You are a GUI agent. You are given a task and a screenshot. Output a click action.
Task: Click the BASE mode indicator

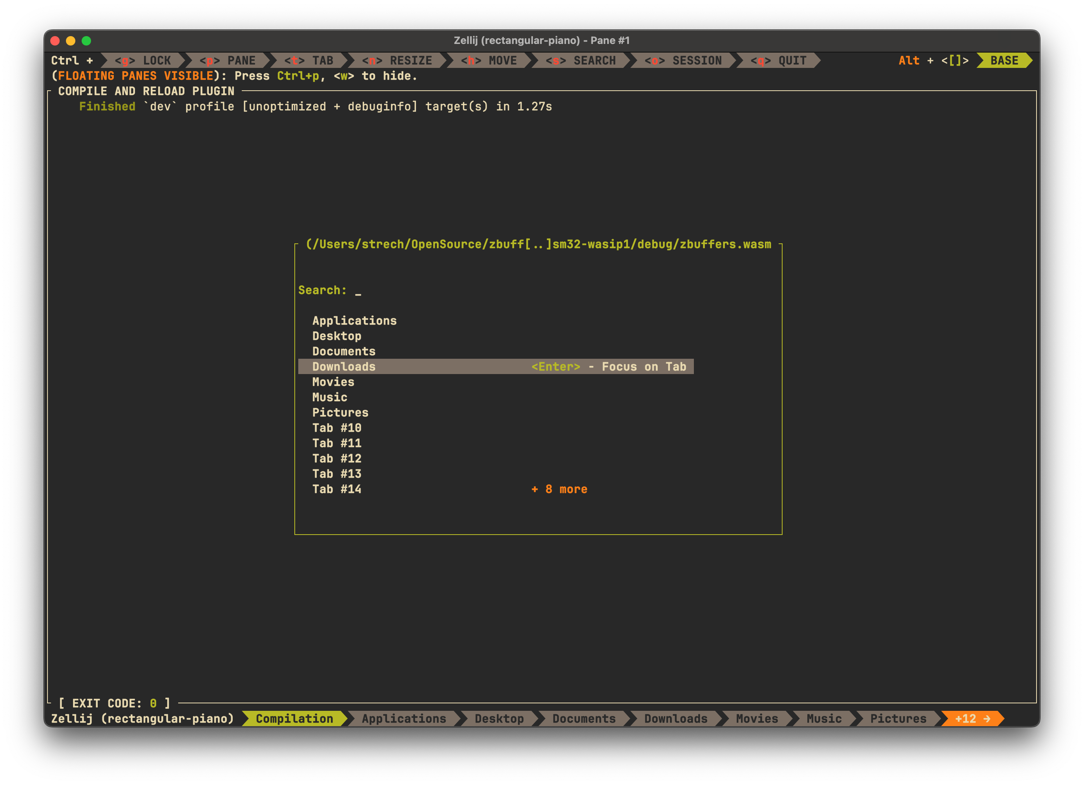pos(1004,61)
